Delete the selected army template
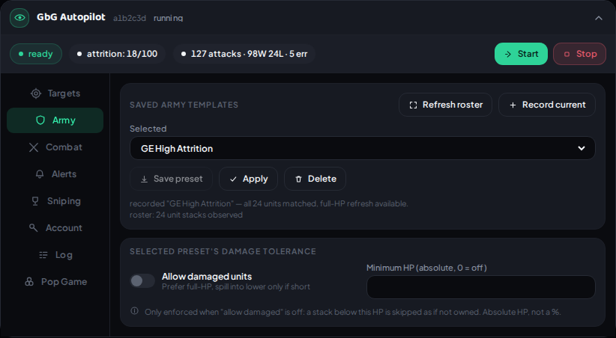The height and width of the screenshot is (338, 616). coord(315,179)
